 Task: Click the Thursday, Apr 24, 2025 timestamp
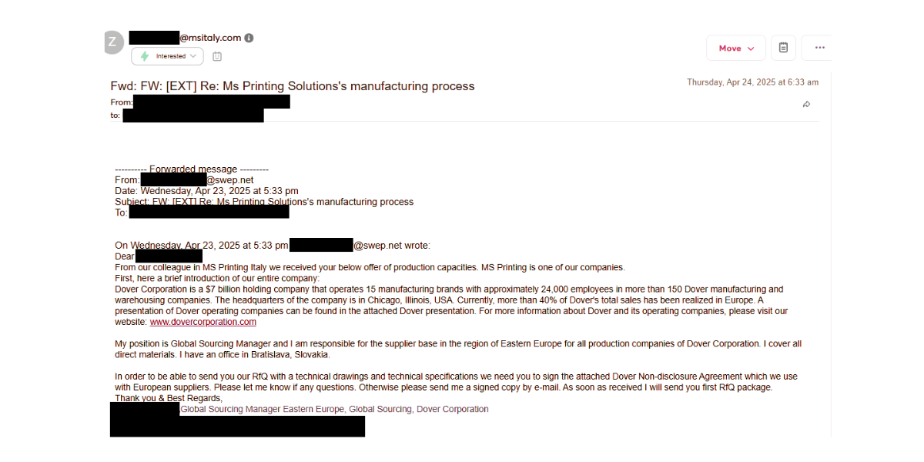point(752,82)
